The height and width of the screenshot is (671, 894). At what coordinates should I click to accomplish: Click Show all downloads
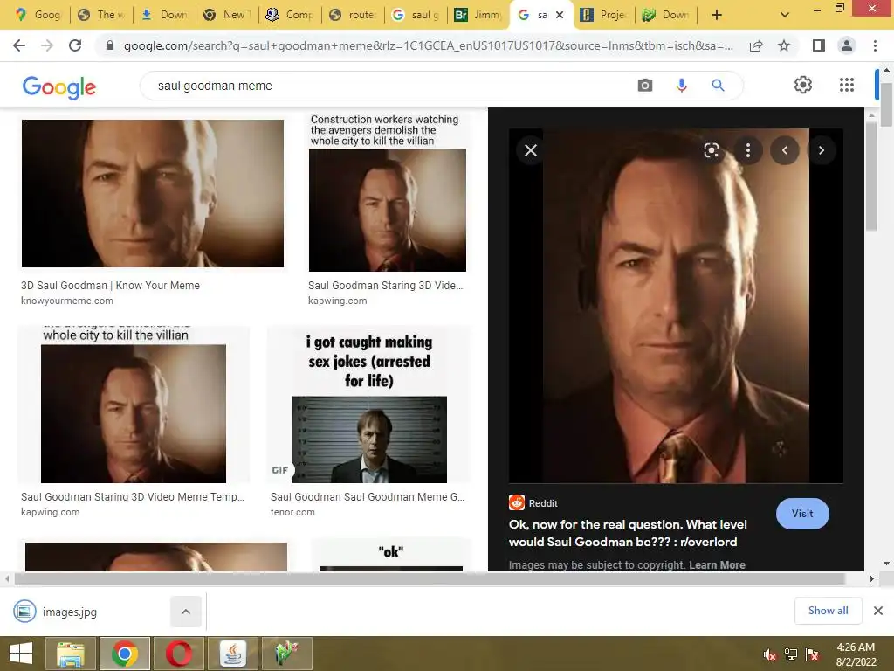pos(828,611)
